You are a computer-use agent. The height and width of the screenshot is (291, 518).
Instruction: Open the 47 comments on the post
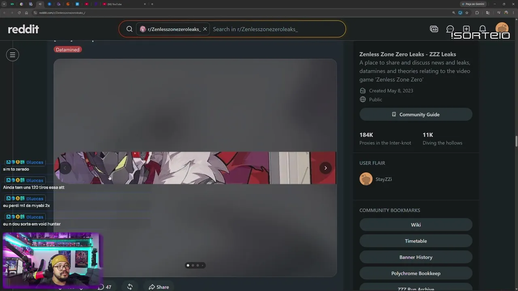pyautogui.click(x=104, y=287)
